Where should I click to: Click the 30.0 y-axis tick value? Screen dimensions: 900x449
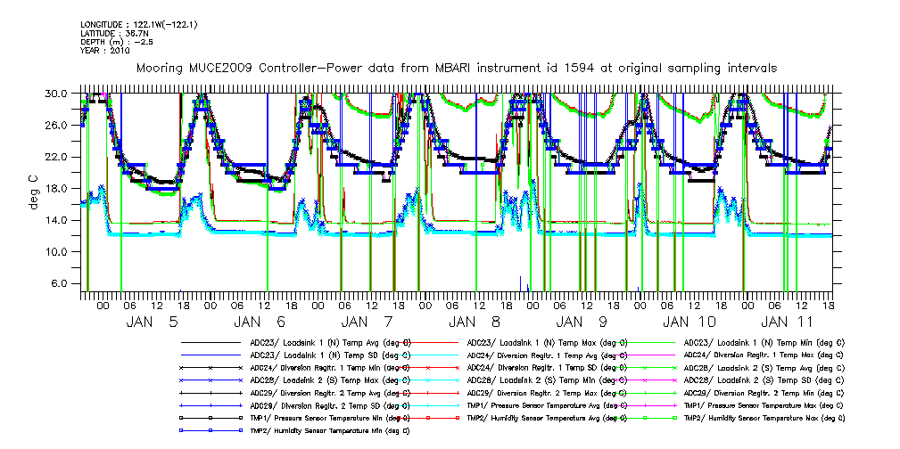click(x=57, y=93)
